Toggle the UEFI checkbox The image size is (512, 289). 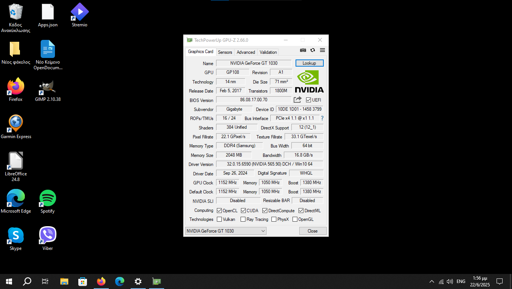pos(308,100)
